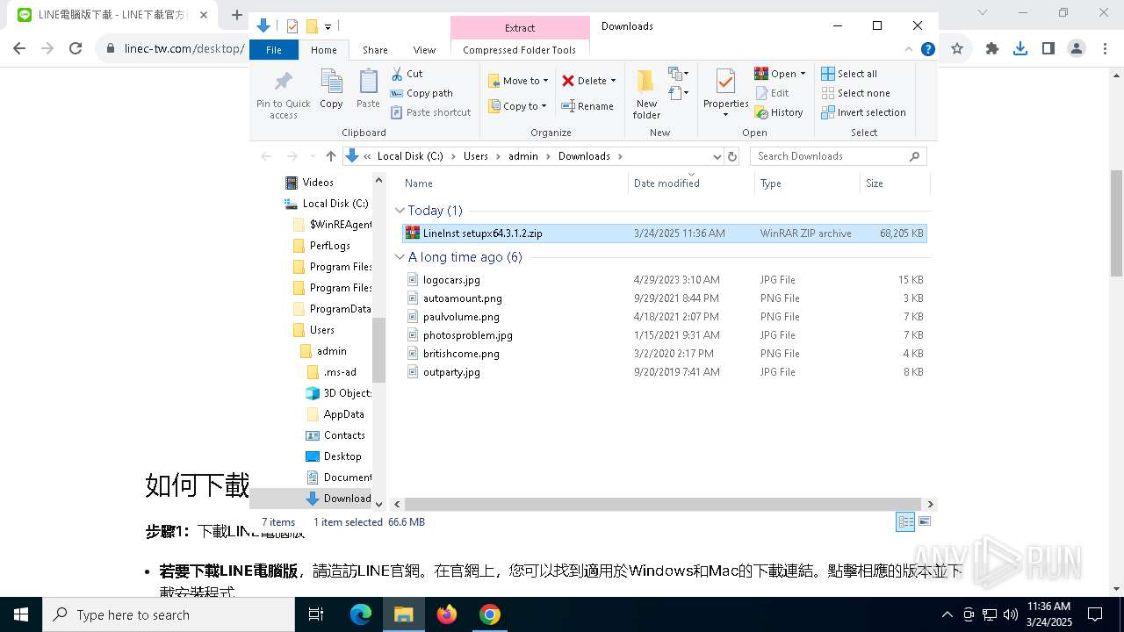Collapse the A long time ago group

point(400,257)
